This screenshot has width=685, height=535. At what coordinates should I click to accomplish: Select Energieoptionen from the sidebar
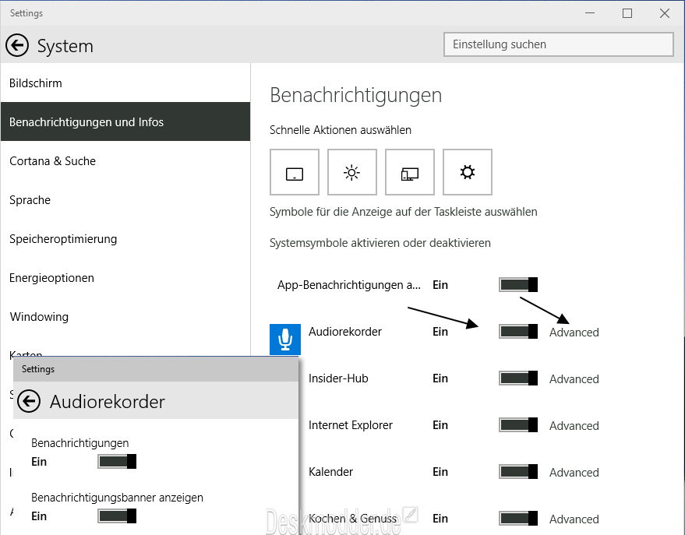51,277
